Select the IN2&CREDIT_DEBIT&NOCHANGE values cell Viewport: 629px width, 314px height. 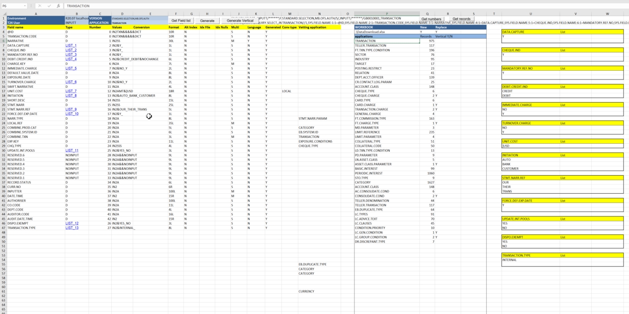(x=135, y=59)
